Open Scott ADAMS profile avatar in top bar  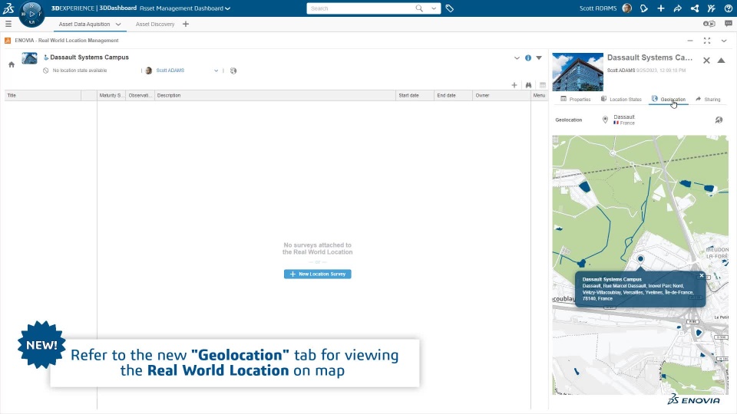(626, 8)
